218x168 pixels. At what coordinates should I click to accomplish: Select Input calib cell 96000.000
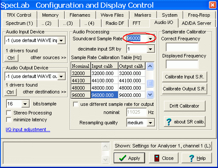pyautogui.click(x=104, y=95)
